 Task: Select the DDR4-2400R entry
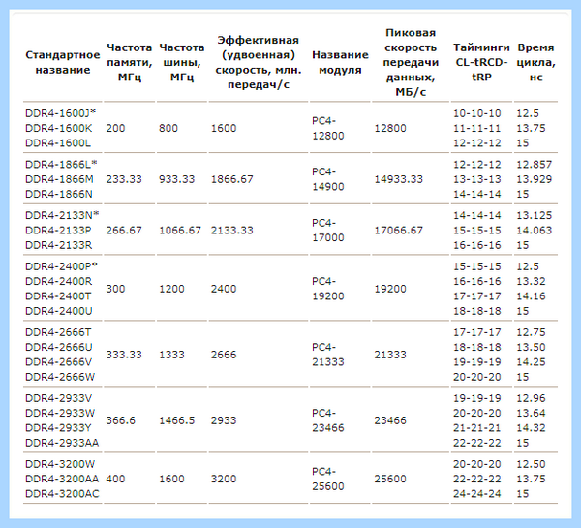[x=58, y=281]
